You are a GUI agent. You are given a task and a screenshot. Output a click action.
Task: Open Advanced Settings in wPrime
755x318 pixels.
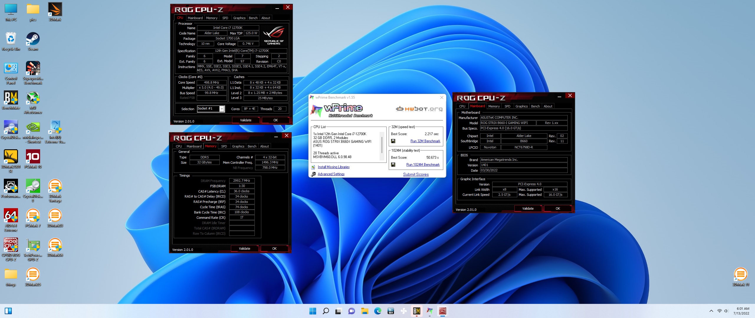[331, 174]
